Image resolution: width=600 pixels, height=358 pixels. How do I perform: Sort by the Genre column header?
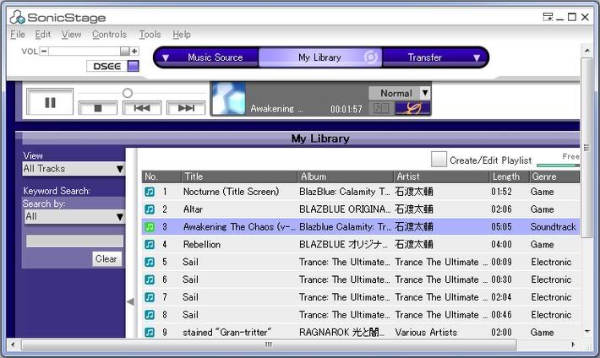point(554,176)
